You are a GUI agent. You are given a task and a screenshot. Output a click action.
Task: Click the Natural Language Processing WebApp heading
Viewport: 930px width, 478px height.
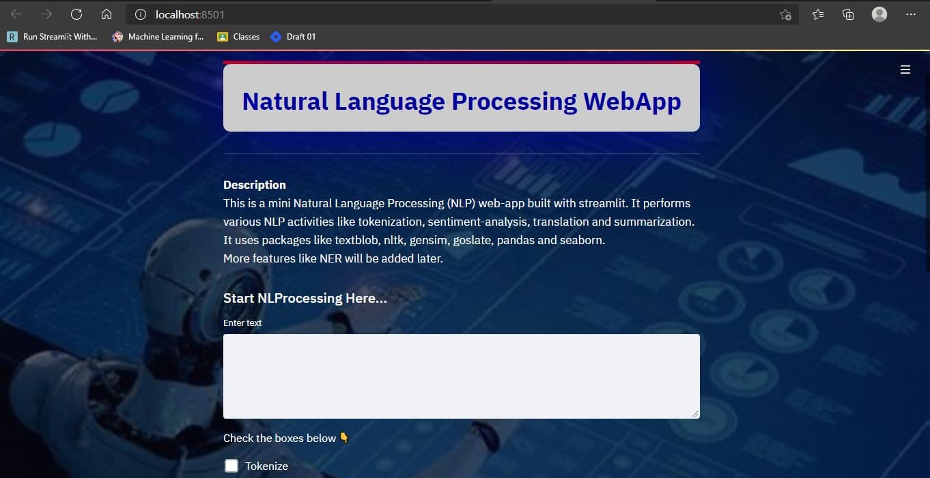click(461, 101)
